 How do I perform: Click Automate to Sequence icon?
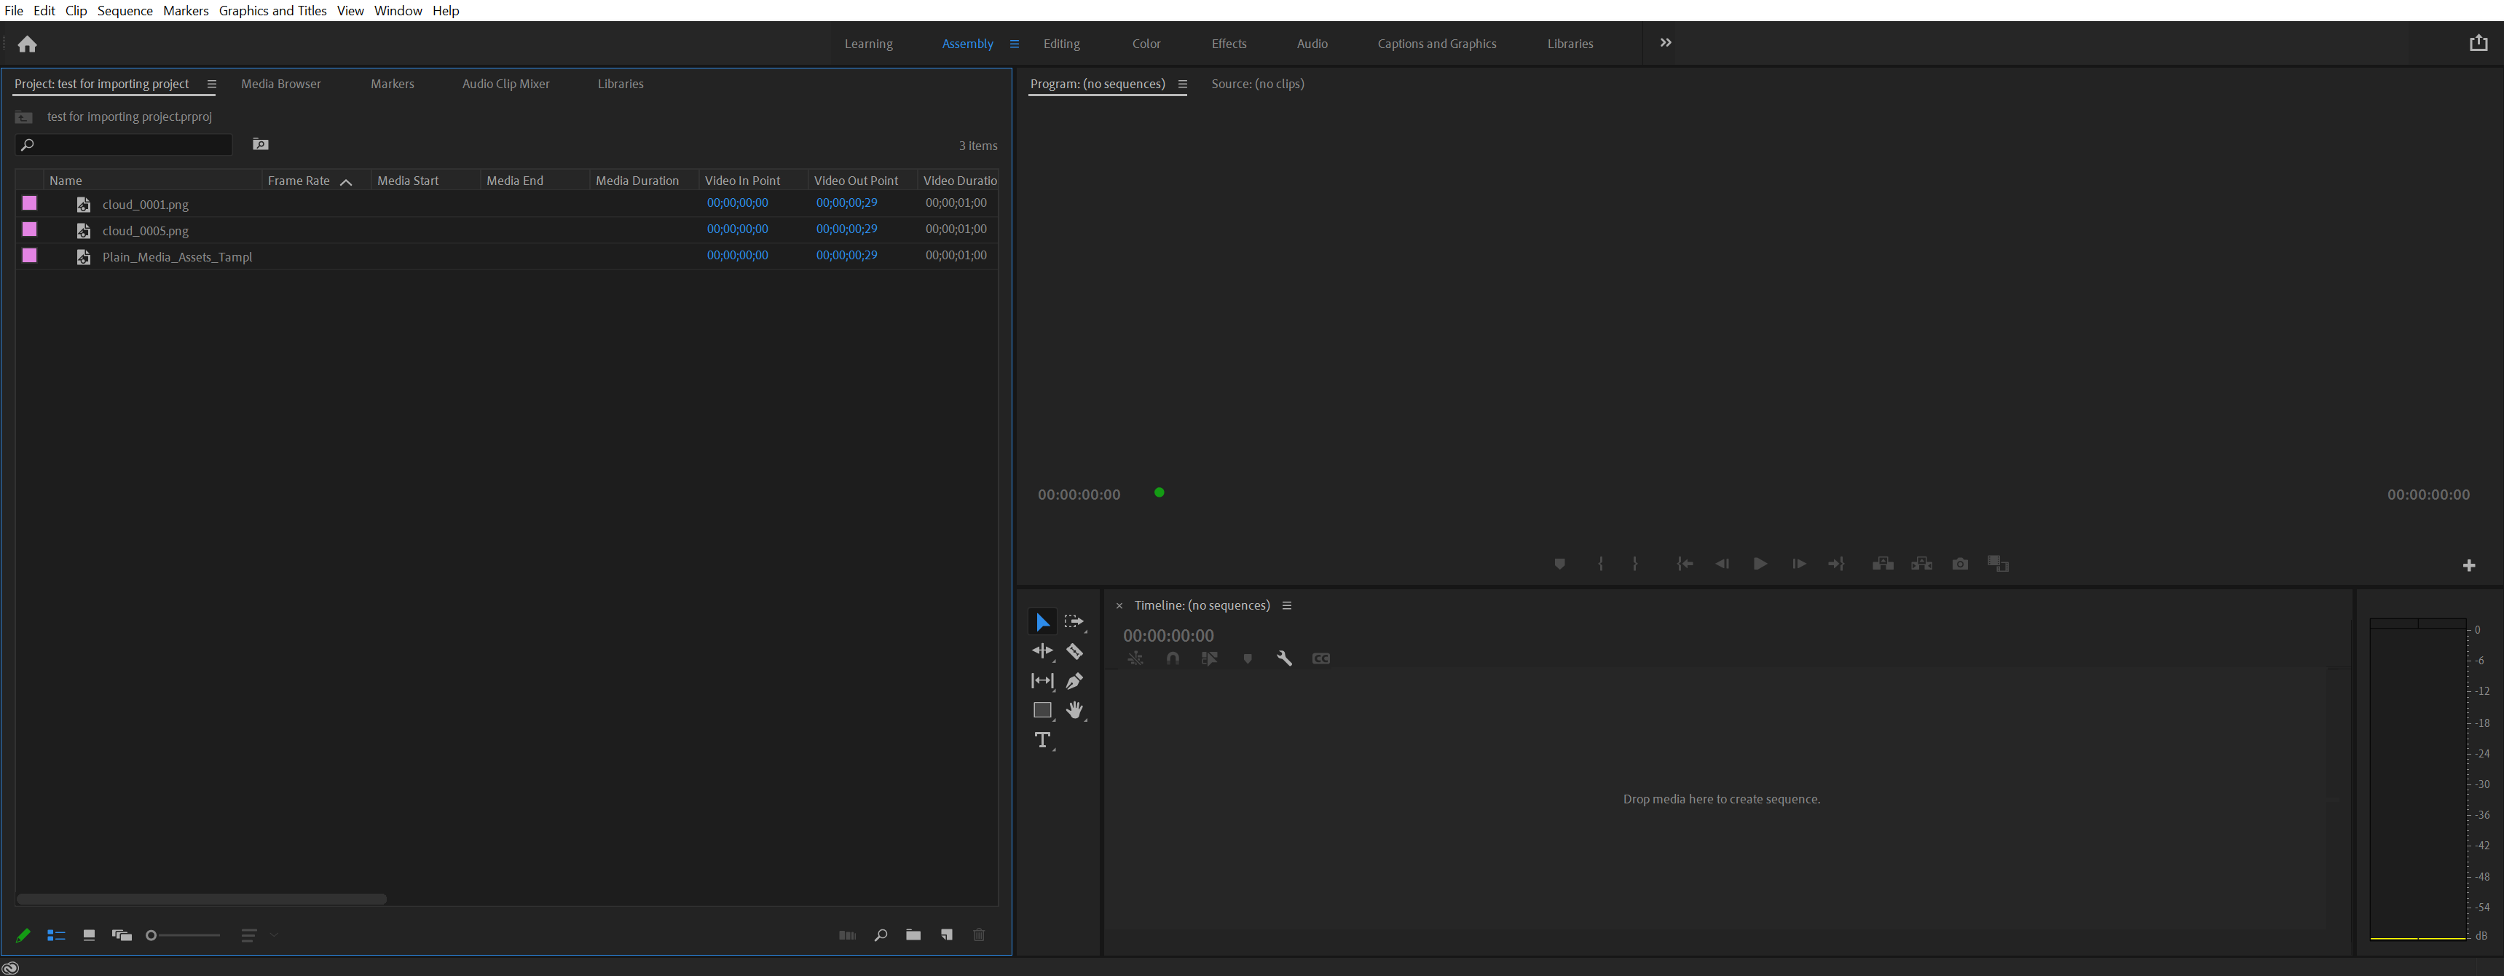tap(846, 935)
